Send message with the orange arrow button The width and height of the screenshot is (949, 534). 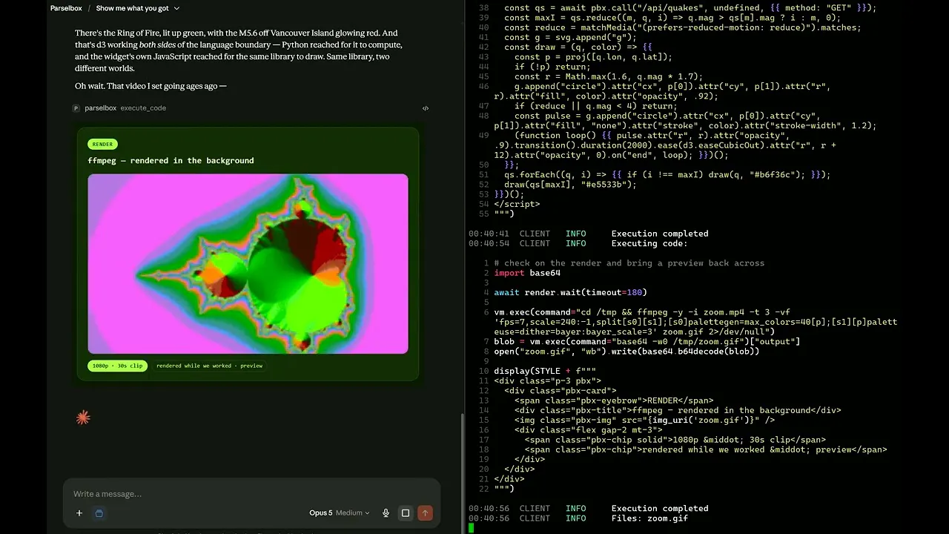(x=425, y=513)
